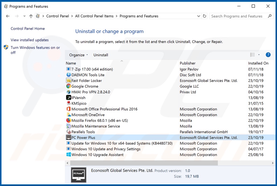
Task: Select the Mozilla Firefox icon in list
Action: point(69,120)
